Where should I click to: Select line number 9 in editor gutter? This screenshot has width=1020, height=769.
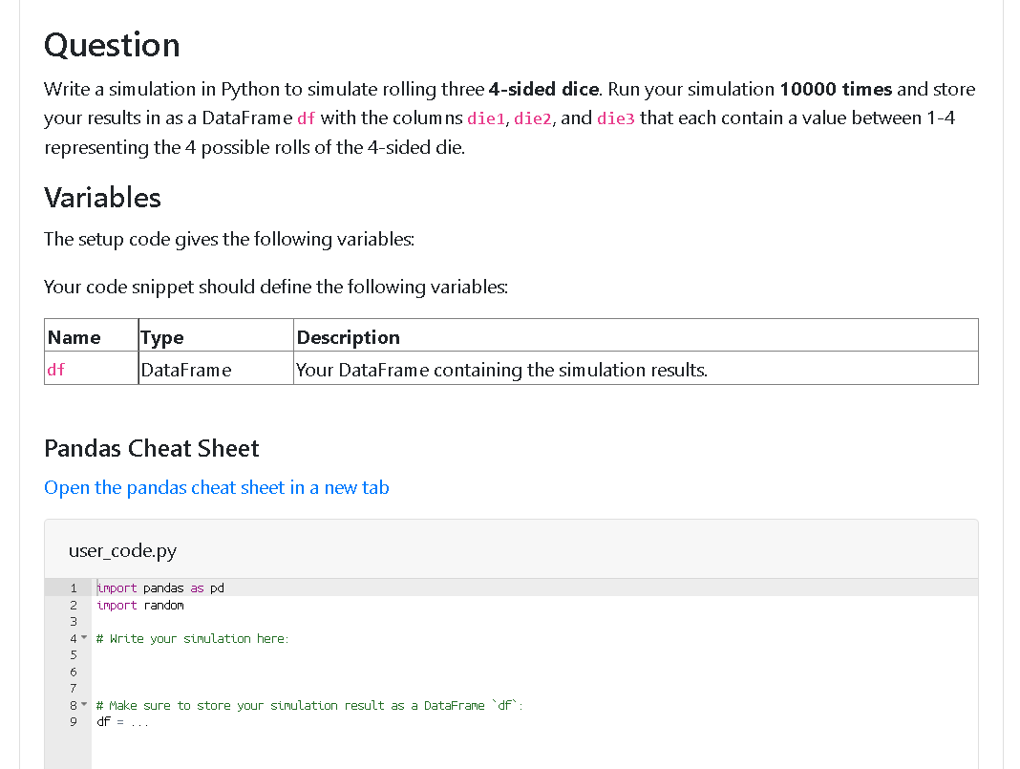(x=73, y=721)
